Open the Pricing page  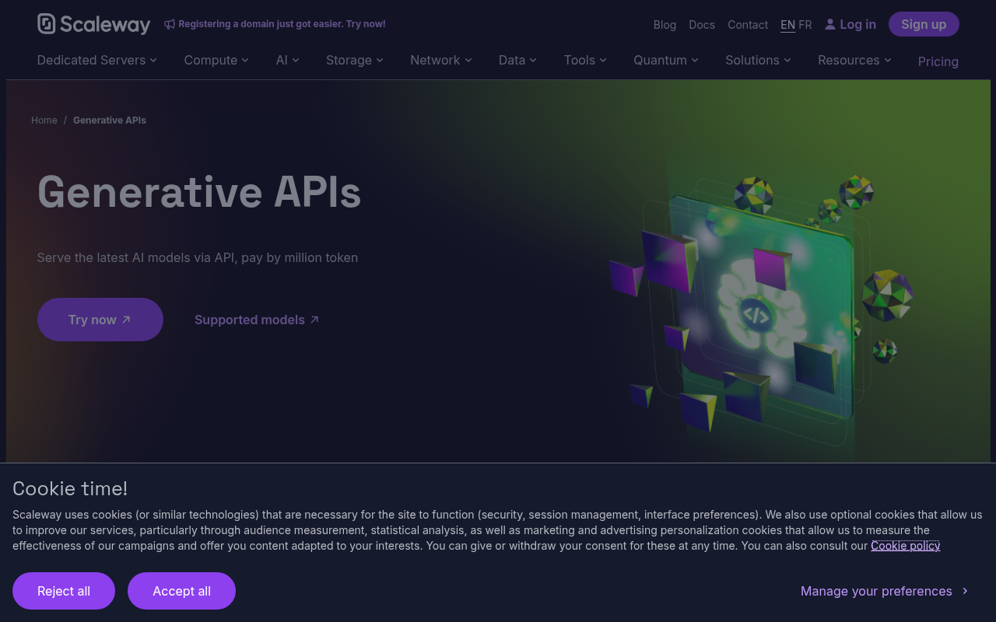(938, 61)
